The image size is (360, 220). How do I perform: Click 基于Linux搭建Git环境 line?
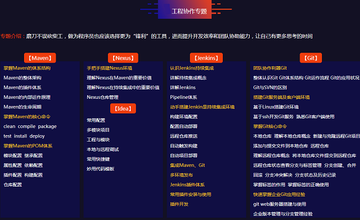tap(276, 107)
